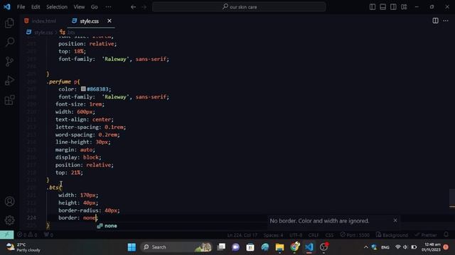Screen dimensions: 455x255
Task: Click line number 224 in the gutter
Action: tap(31, 217)
